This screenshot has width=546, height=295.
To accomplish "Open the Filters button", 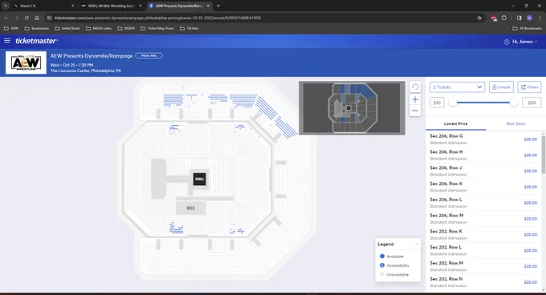I will click(x=530, y=87).
